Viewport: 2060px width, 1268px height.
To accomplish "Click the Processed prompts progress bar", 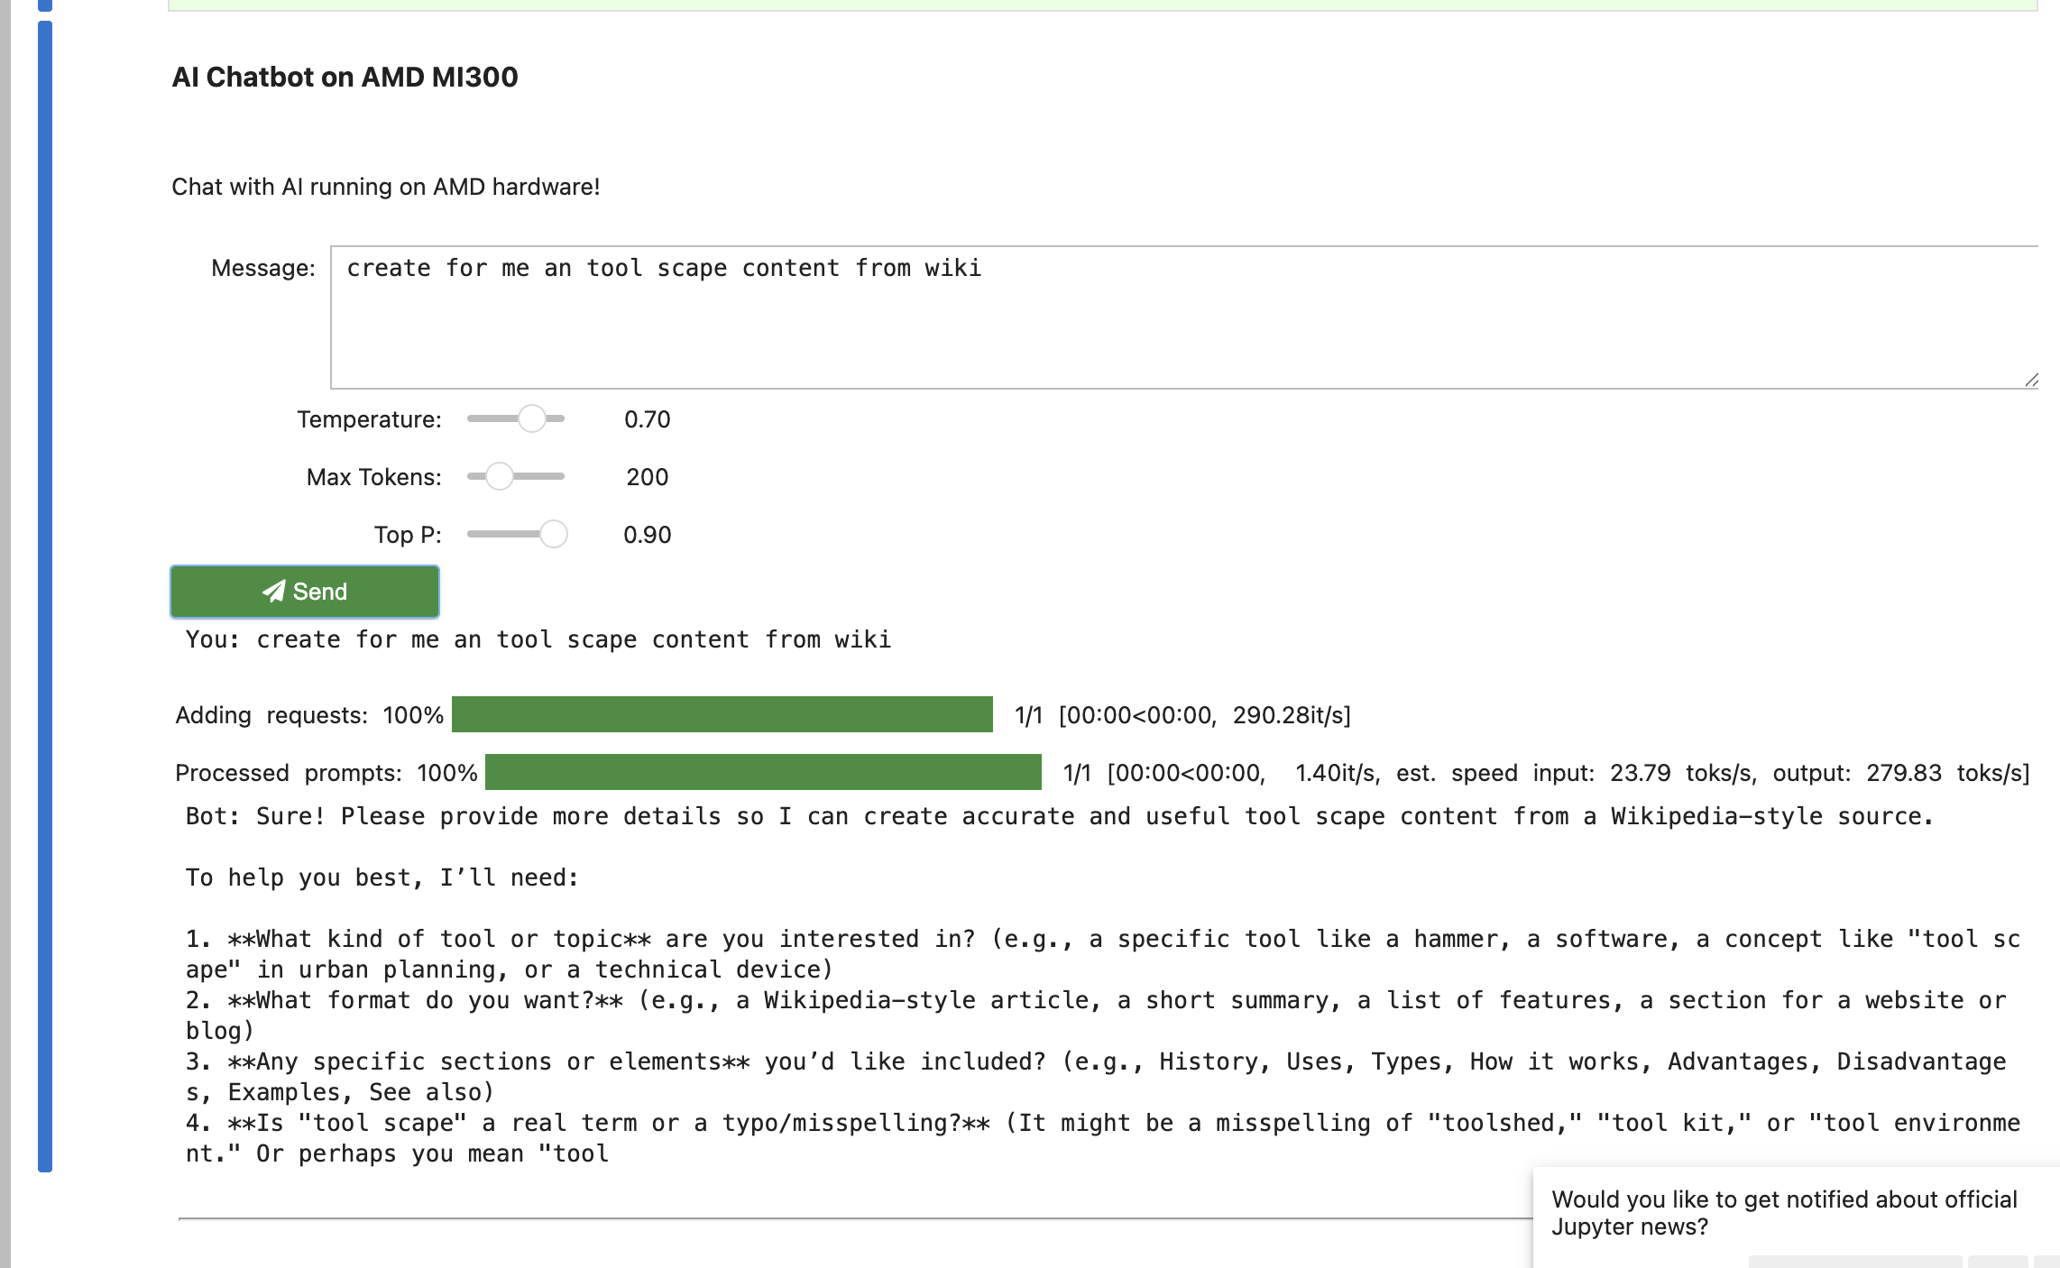I will (x=762, y=772).
